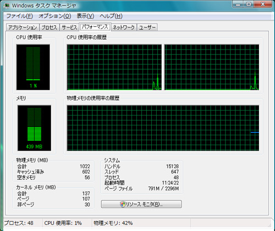The image size is (275, 231).
Task: Click the right CPU usage history graph
Action: (212, 67)
